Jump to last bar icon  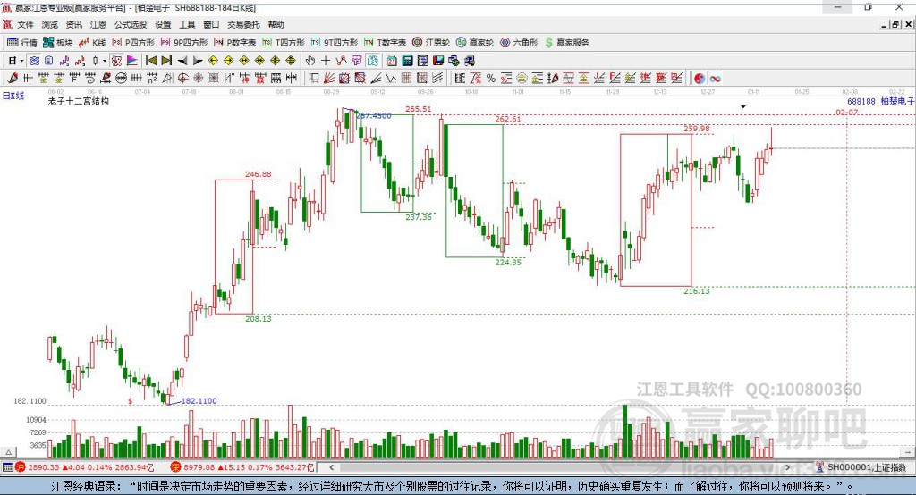point(166,61)
